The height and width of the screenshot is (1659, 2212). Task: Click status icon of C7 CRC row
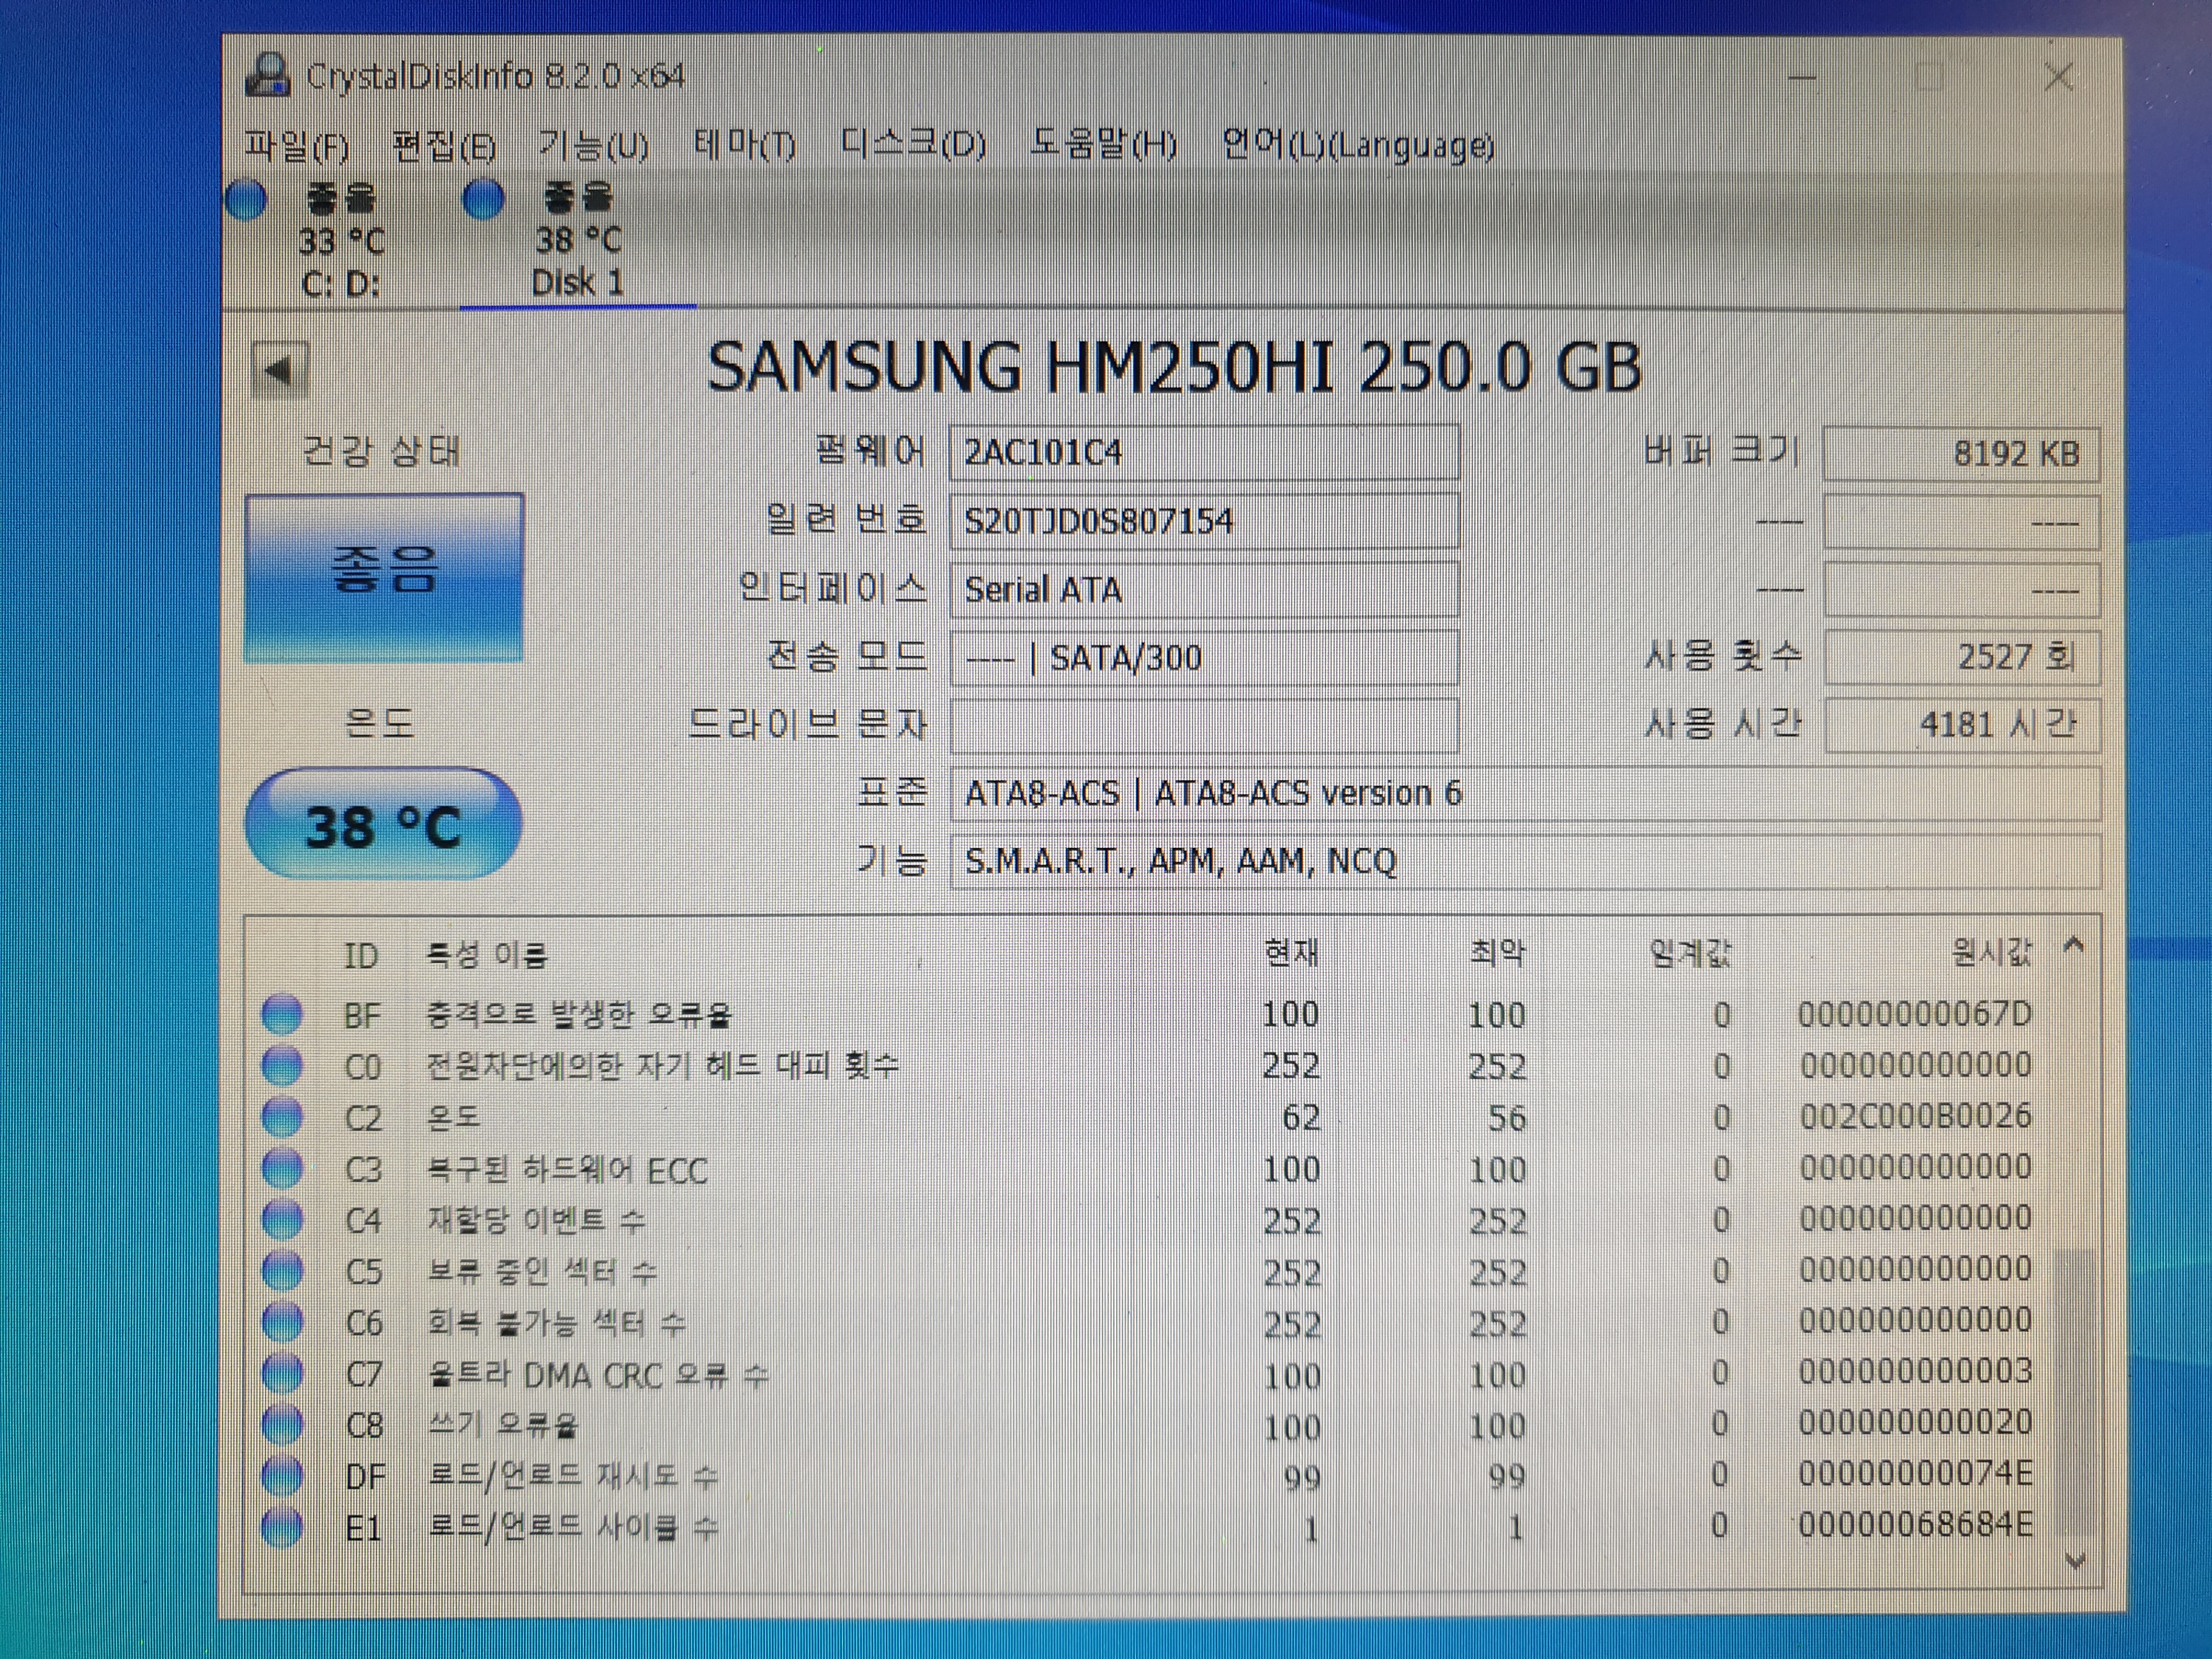point(282,1373)
